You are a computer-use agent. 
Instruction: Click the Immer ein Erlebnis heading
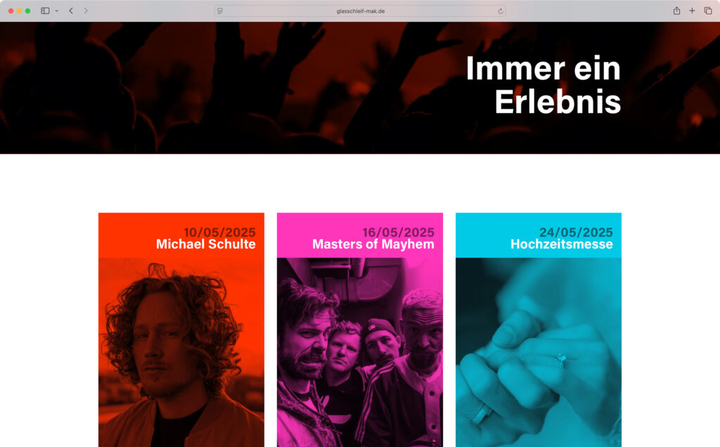[x=544, y=85]
